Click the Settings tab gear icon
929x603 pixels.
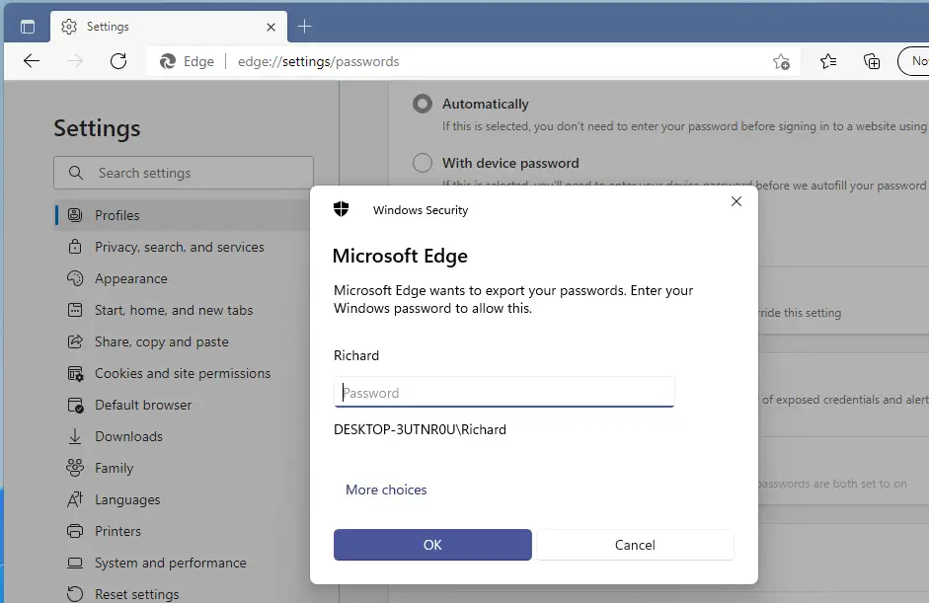[x=69, y=27]
